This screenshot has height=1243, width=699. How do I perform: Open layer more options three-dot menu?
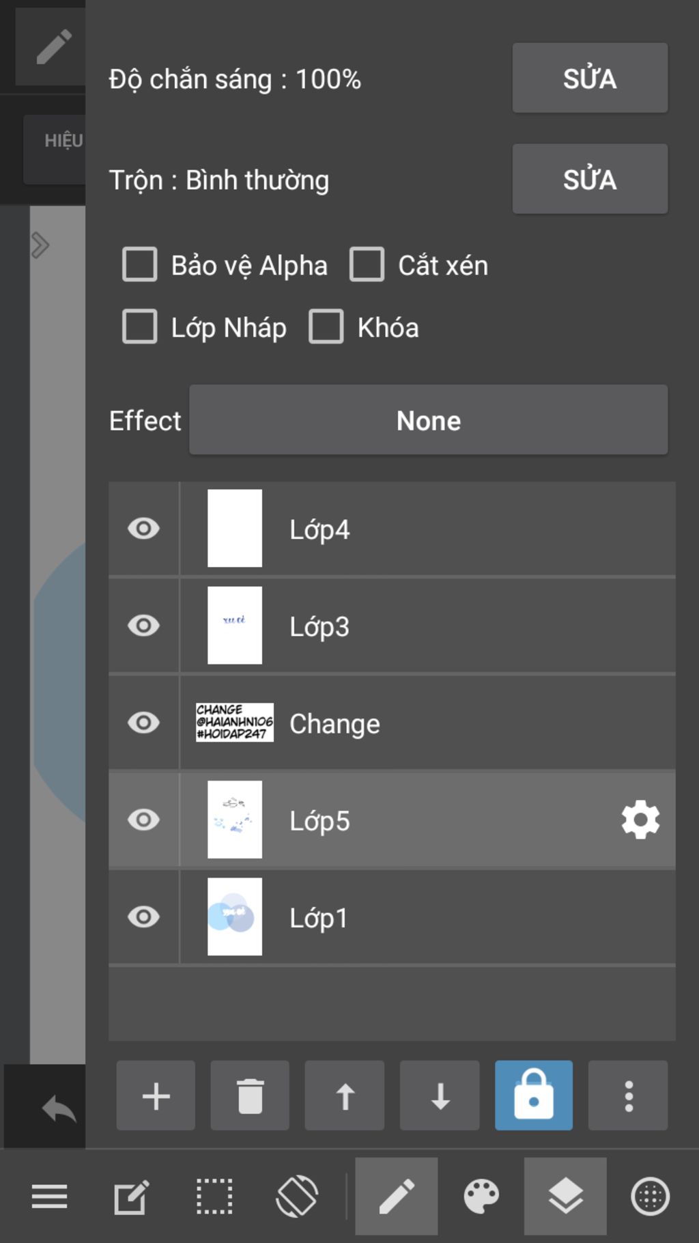pos(629,1095)
